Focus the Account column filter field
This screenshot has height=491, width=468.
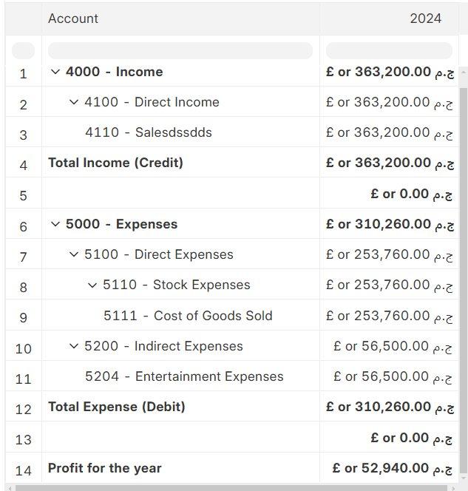tap(180, 51)
